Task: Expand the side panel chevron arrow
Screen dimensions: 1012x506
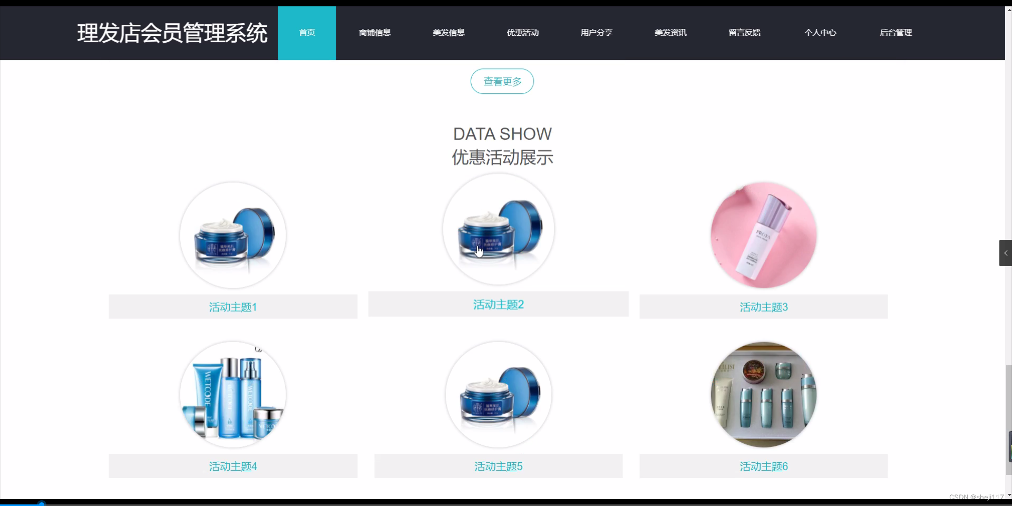Action: click(1005, 253)
